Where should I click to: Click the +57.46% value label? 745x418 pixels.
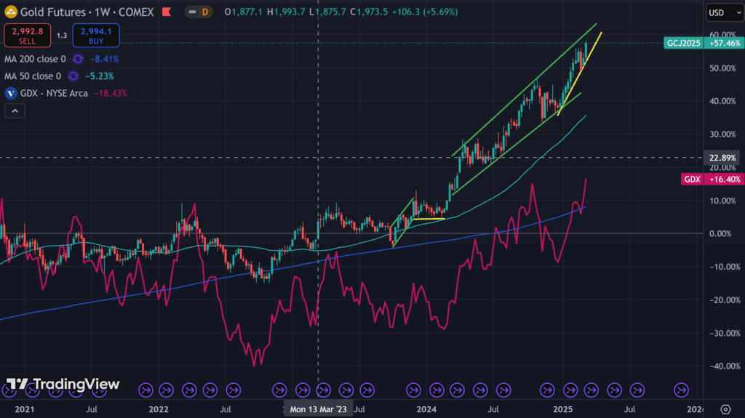[724, 43]
